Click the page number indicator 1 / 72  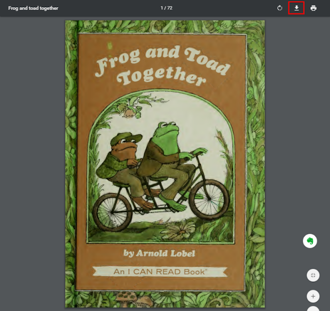[x=167, y=8]
